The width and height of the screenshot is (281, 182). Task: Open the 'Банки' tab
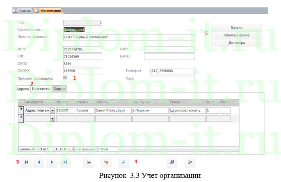click(x=59, y=89)
